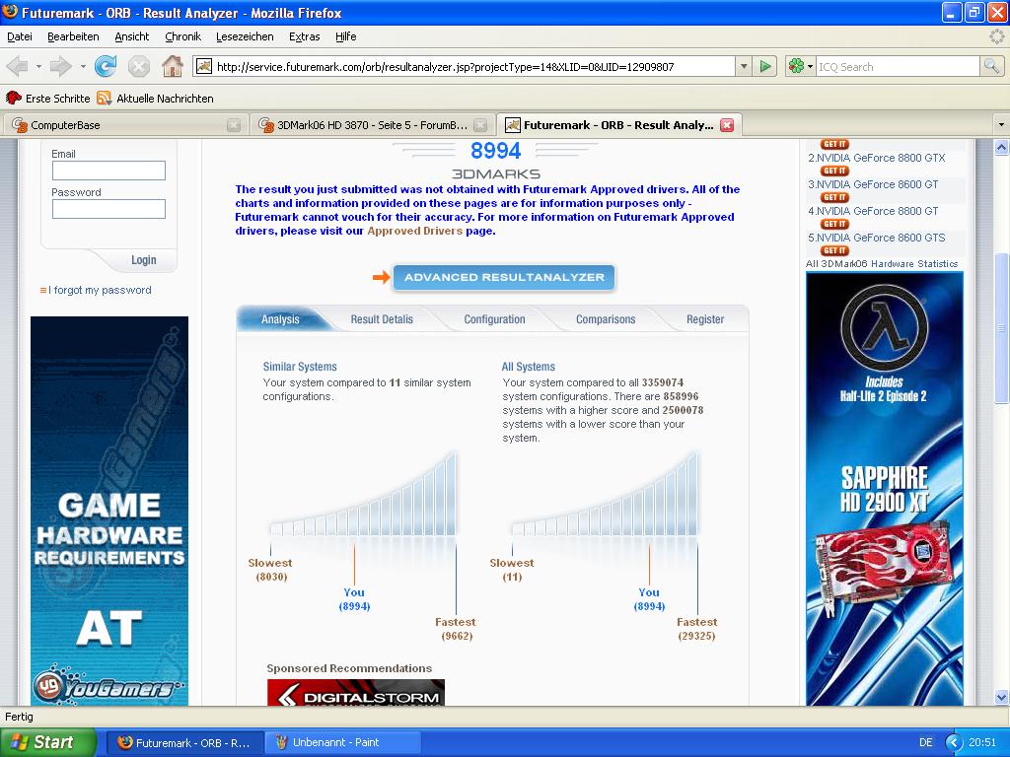1010x757 pixels.
Task: Follow the I forgot my password link
Action: 100,291
